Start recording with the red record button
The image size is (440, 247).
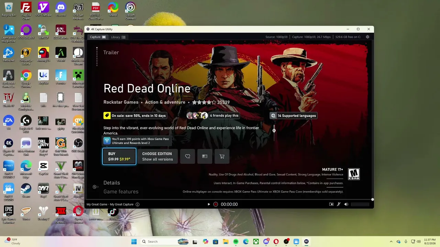click(216, 204)
